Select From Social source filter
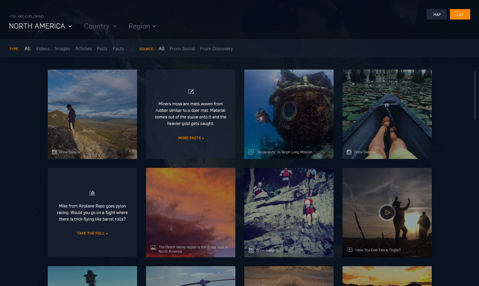 tap(182, 49)
